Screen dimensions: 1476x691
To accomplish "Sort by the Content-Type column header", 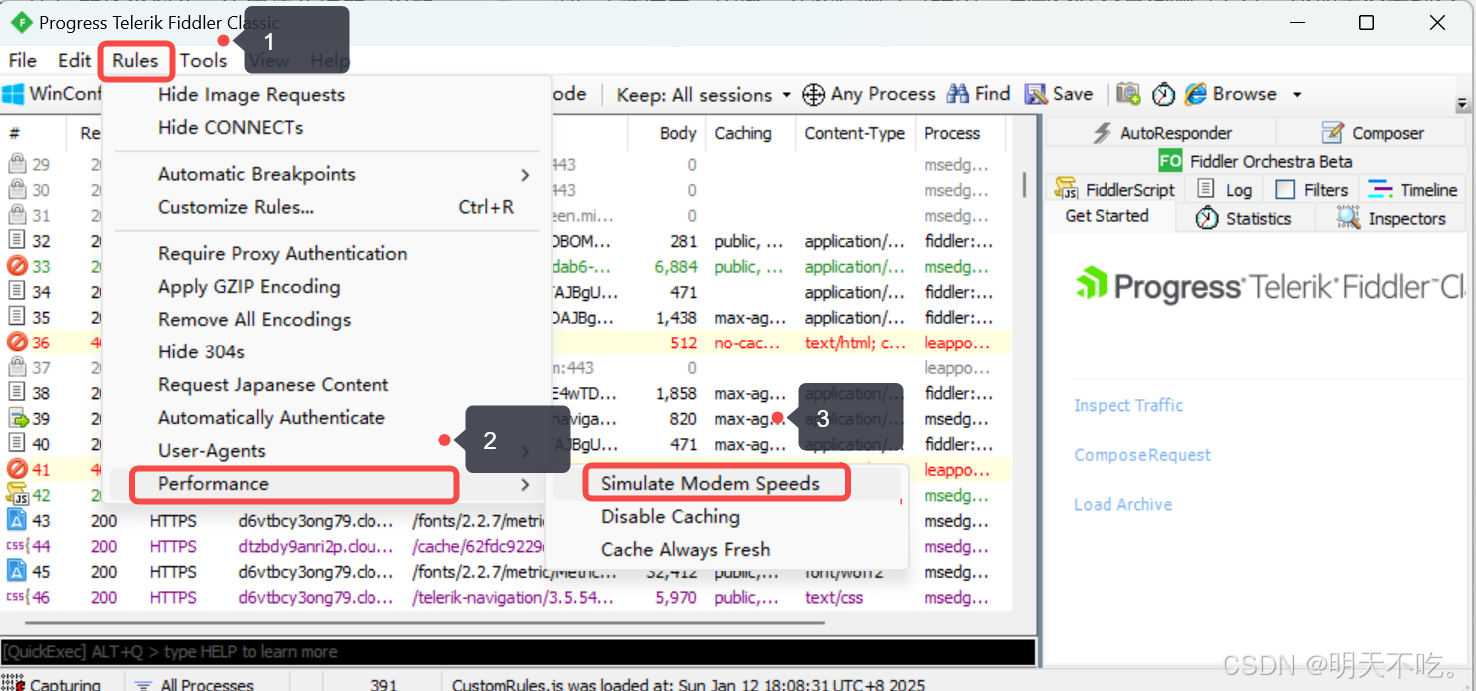I will (855, 133).
